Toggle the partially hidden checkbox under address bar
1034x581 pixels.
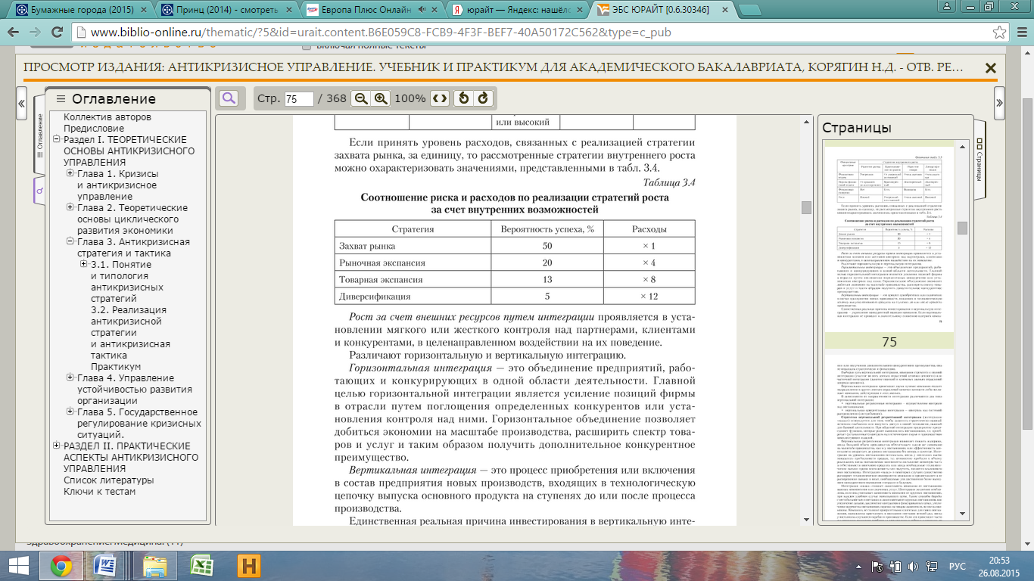(306, 47)
